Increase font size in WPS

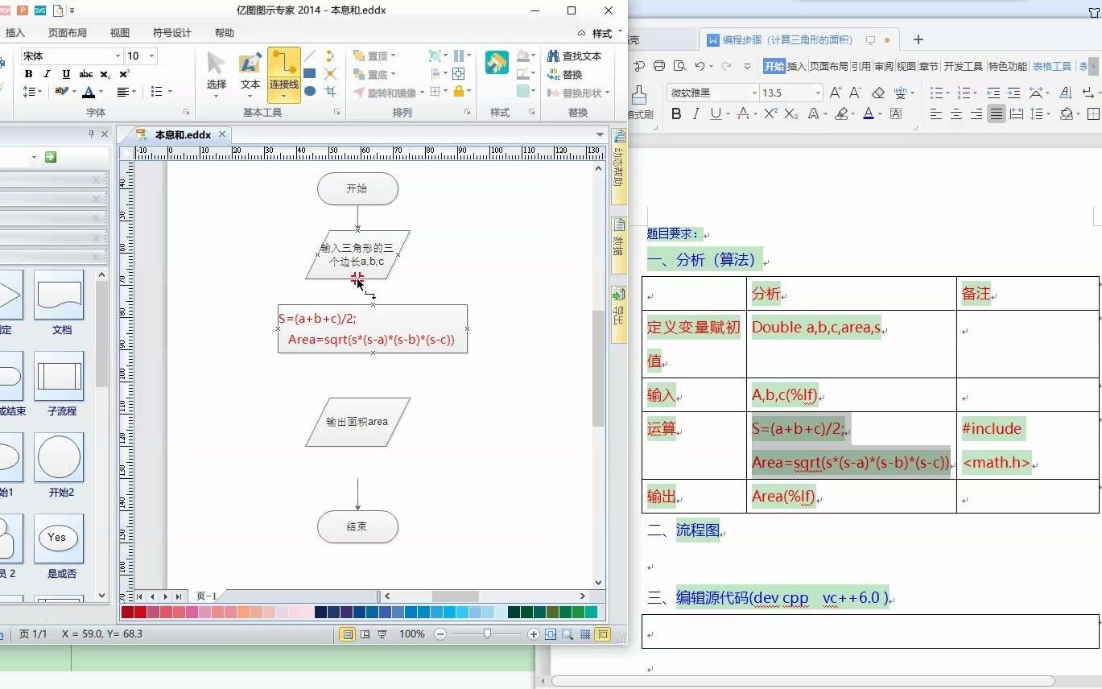coord(836,93)
